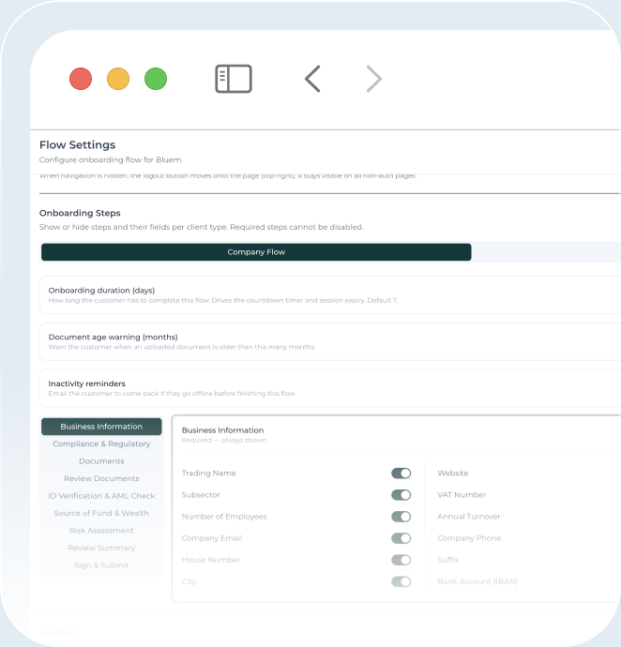Screen dimensions: 621x647
Task: Toggle the Company Email switch
Action: [401, 538]
